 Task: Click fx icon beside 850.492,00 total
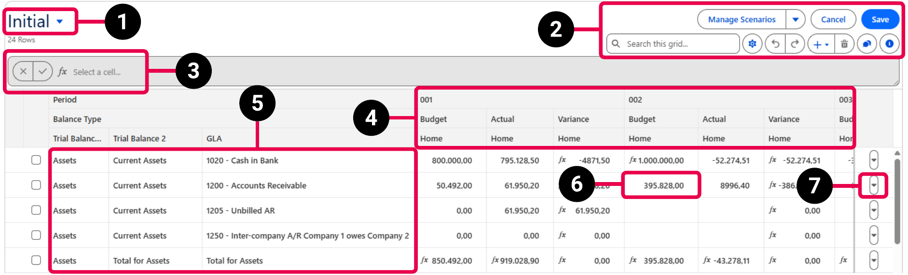coord(424,260)
